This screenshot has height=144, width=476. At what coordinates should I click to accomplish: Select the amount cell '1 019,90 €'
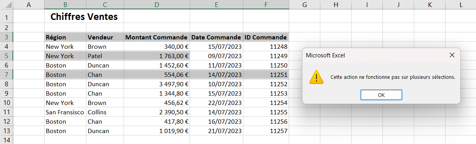[x=157, y=131]
